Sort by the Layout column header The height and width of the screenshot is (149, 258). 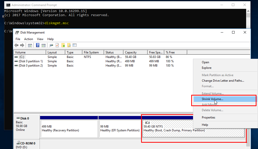tap(55, 52)
